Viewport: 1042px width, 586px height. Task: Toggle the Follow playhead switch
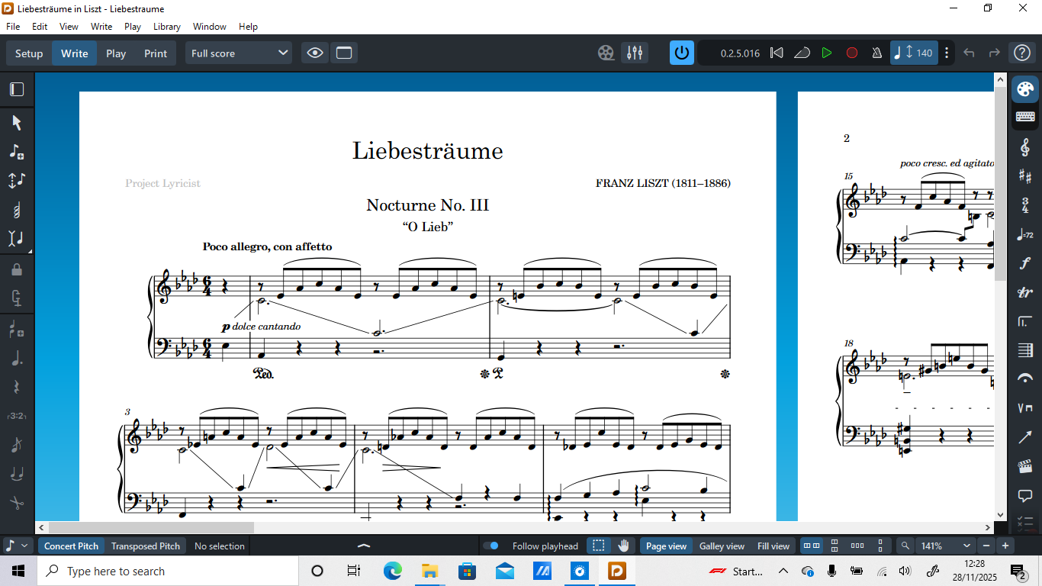[x=492, y=546]
